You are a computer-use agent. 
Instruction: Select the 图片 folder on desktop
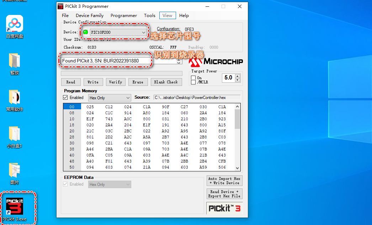(15, 174)
